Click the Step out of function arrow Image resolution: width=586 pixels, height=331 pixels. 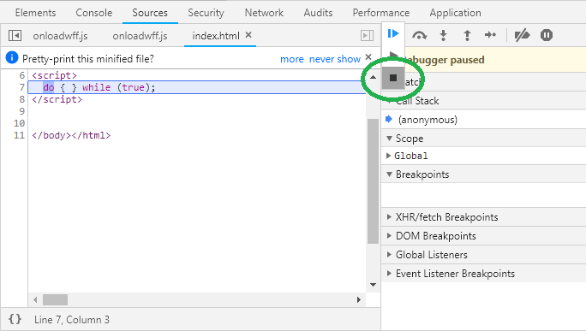click(467, 35)
